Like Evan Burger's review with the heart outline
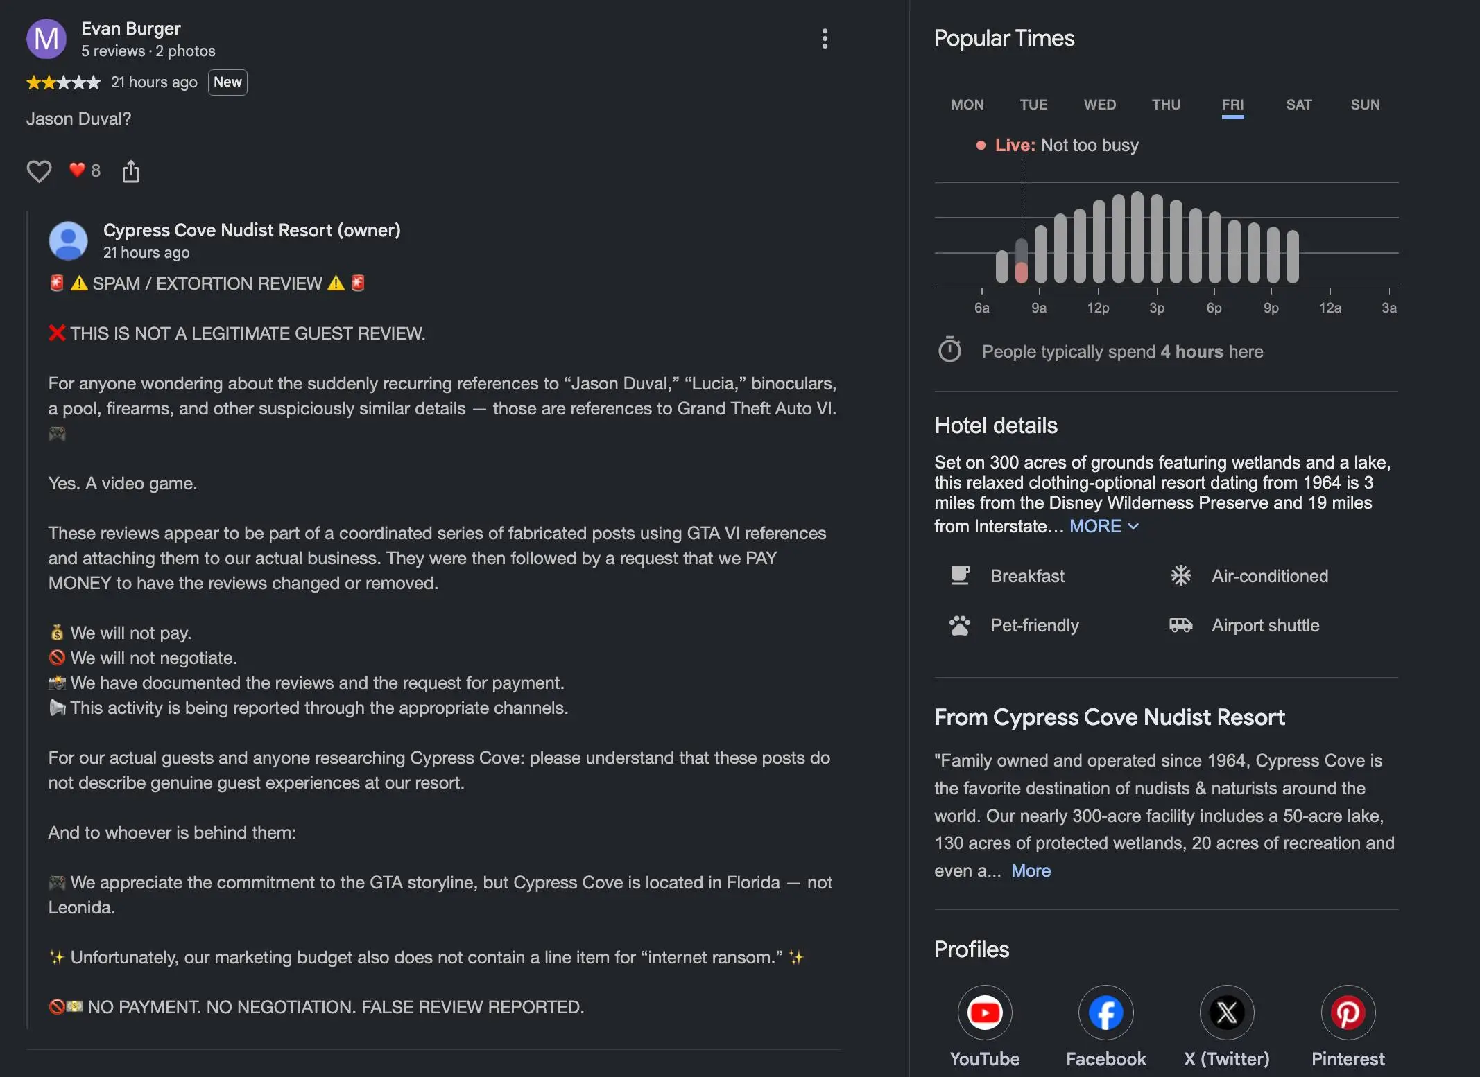Screen dimensions: 1480x1077 (x=39, y=171)
